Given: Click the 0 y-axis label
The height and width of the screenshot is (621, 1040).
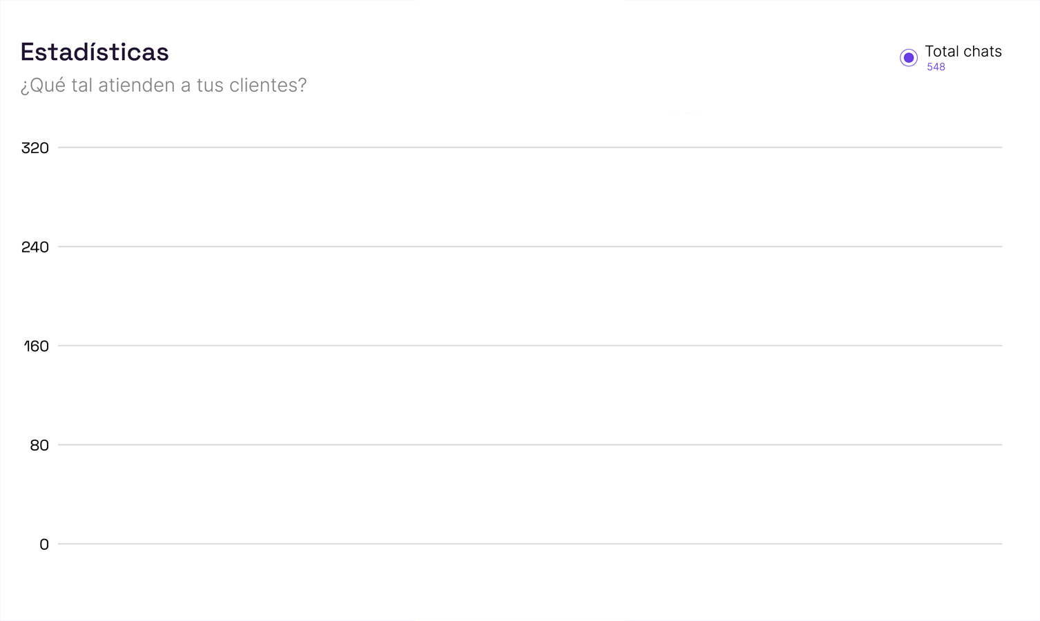Looking at the screenshot, I should pyautogui.click(x=44, y=545).
